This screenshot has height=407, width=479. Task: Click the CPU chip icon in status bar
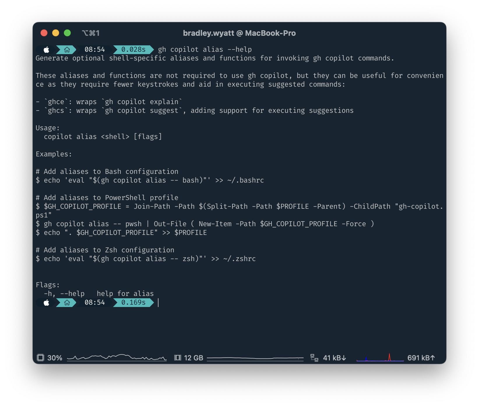click(x=40, y=358)
